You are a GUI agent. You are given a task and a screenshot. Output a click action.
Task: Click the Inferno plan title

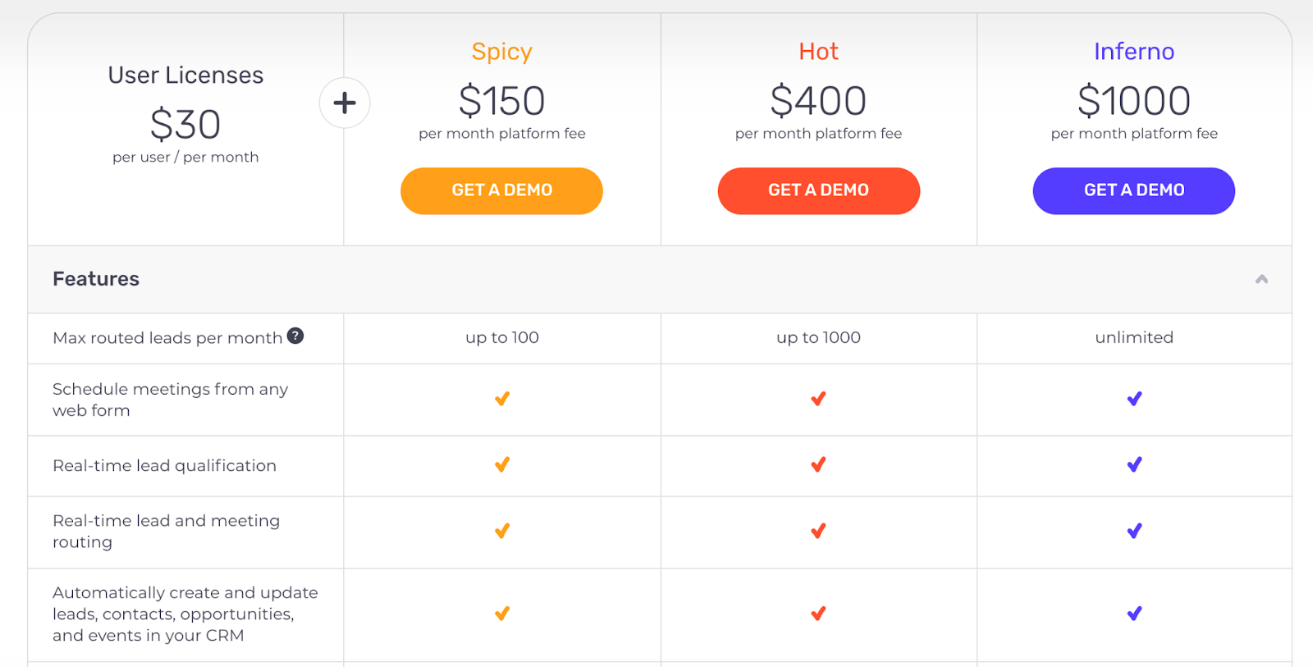pos(1133,52)
